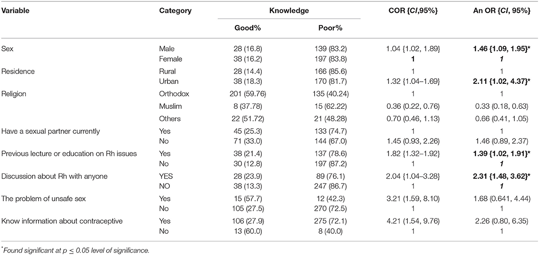The image size is (539, 255).
Task: Click the COR {CI,95%} column header
Action: [x=414, y=11]
